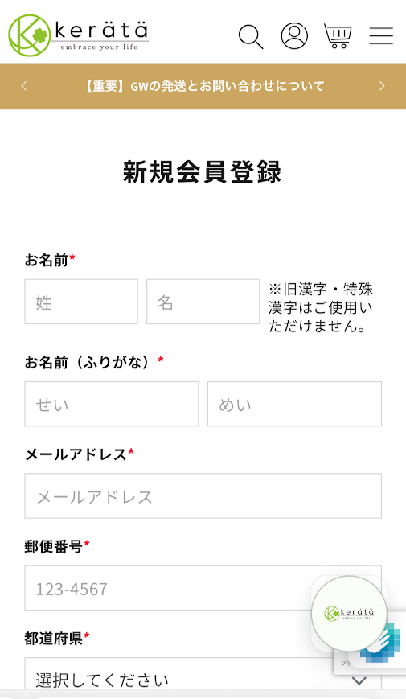Click the kerätä logo in the header
This screenshot has width=406, height=699.
[79, 35]
